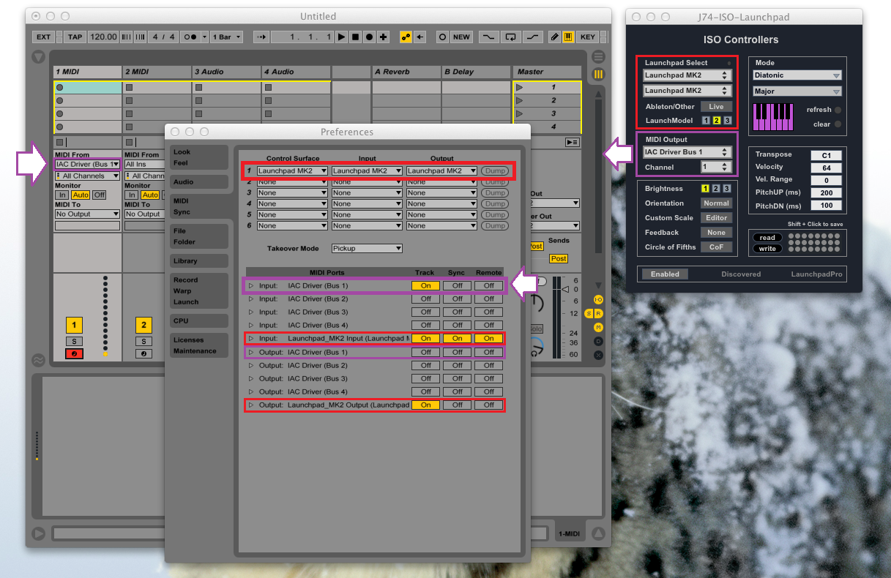Open Control Surface 1 dropdown (Launchpad MK2)

click(292, 170)
